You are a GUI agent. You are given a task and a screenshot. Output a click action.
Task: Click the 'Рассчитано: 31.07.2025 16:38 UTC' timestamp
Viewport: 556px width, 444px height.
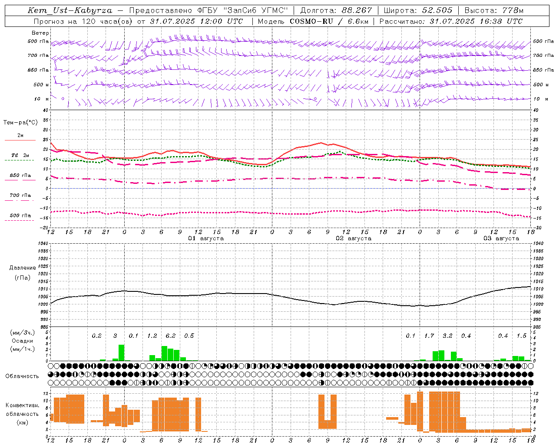pos(451,21)
